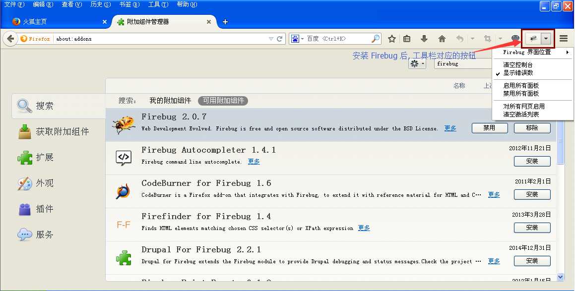
Task: Open the Firebug button dropdown arrow
Action: pyautogui.click(x=546, y=39)
